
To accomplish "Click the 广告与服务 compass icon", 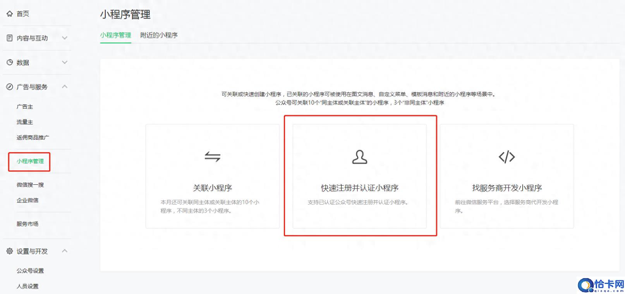I will (10, 87).
